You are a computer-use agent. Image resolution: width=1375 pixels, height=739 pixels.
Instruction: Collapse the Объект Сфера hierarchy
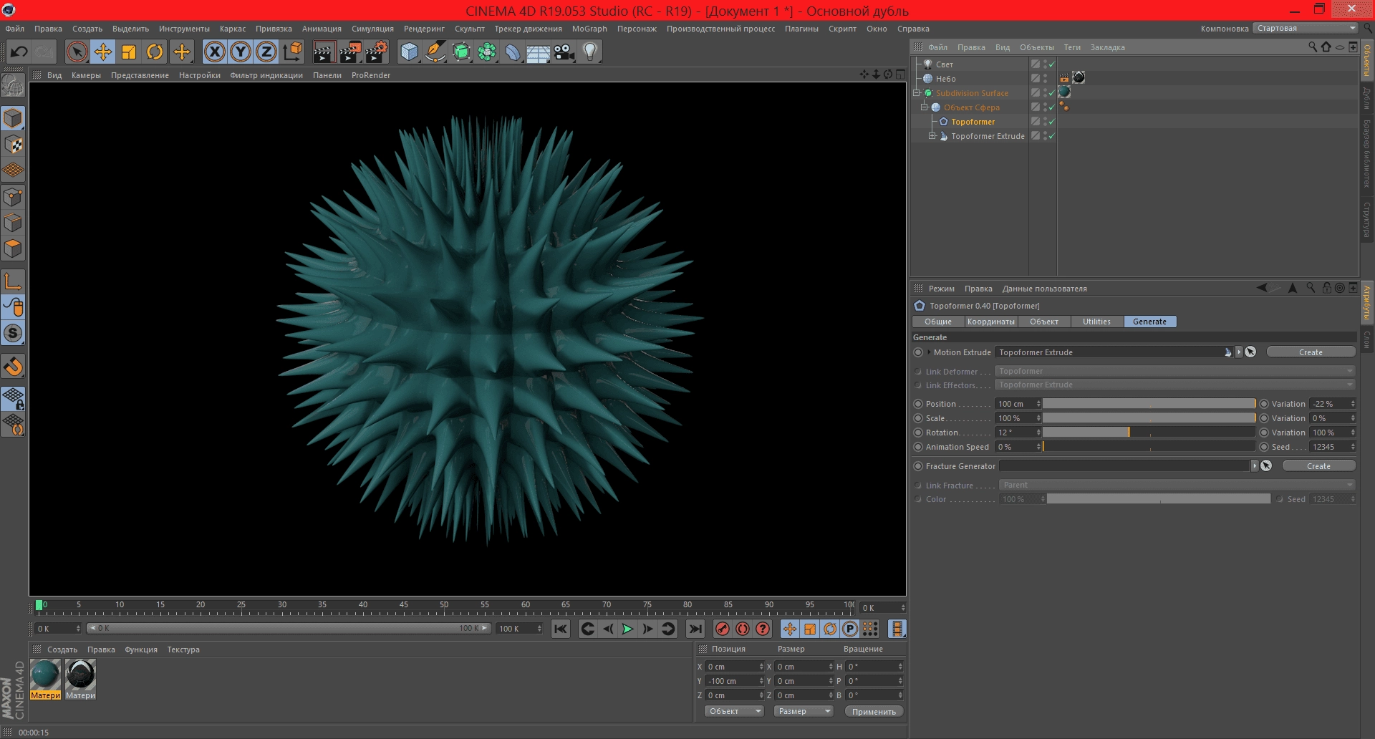tap(925, 107)
